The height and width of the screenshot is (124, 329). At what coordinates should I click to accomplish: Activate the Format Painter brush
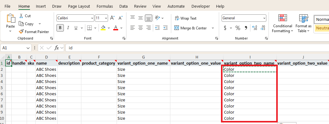tap(21, 32)
